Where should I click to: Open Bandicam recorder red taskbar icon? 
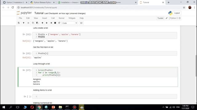[74, 107]
